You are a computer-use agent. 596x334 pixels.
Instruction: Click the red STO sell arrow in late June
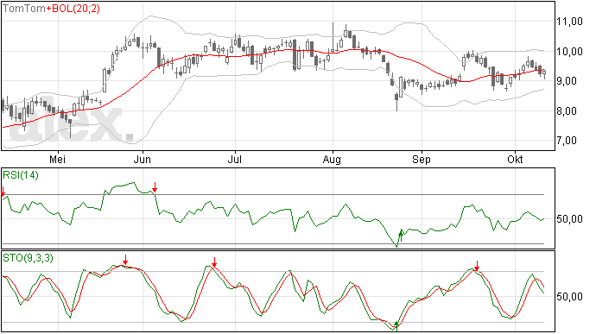214,262
